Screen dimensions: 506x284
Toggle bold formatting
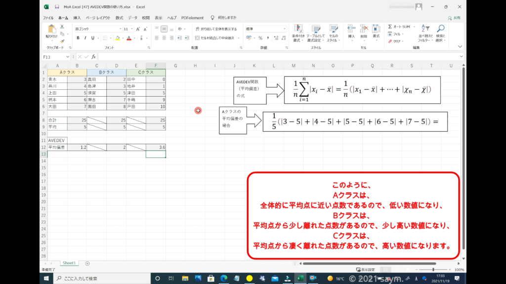pos(78,38)
